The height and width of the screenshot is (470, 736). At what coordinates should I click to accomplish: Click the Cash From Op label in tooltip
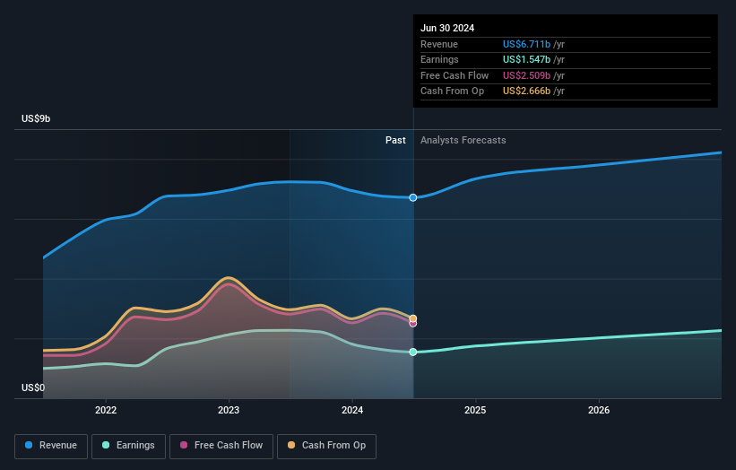point(452,91)
